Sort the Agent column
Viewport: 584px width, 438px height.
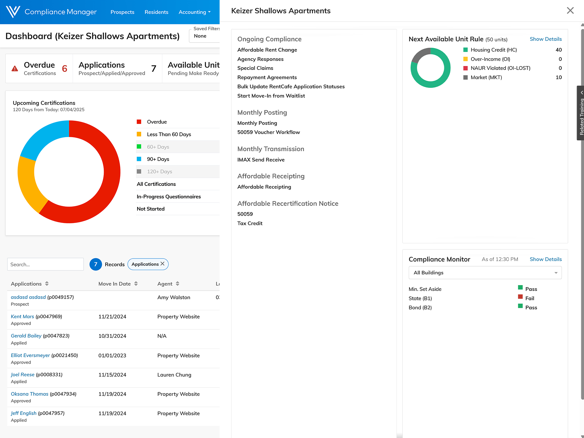[177, 283]
